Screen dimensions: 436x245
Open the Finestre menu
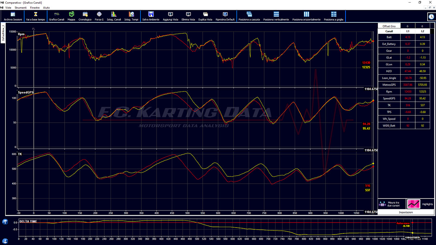point(35,7)
